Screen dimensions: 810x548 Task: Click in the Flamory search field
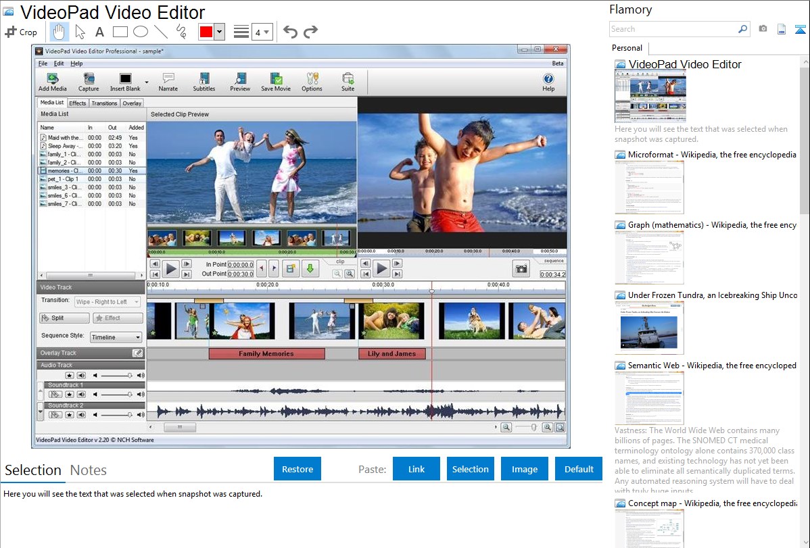tap(673, 29)
